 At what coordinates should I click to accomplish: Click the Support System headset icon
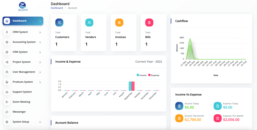pyautogui.click(x=7, y=92)
